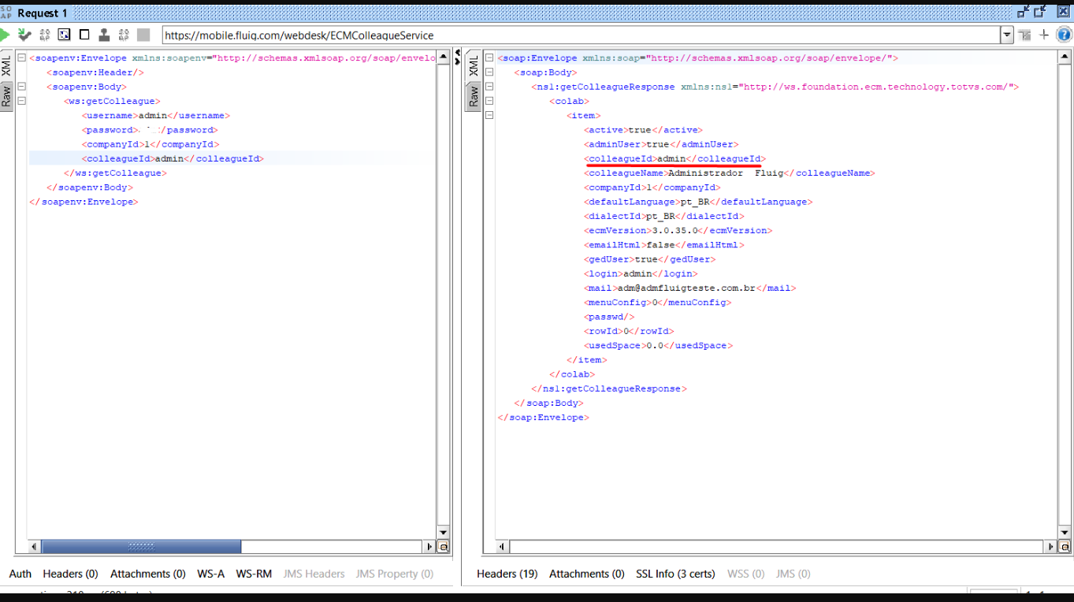Click the colleagueId line in request
The width and height of the screenshot is (1074, 602).
pos(173,158)
